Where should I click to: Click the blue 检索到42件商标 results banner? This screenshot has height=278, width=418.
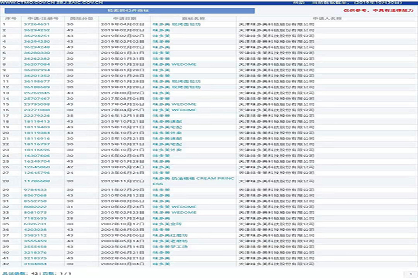pos(129,10)
